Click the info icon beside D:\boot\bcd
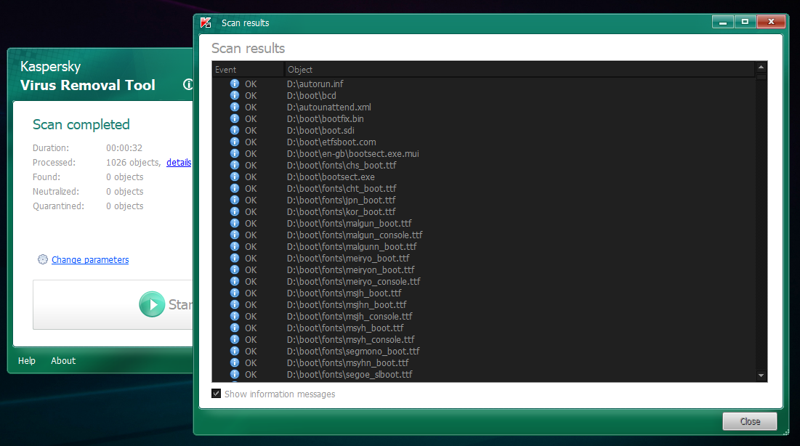Image resolution: width=800 pixels, height=446 pixels. 235,95
